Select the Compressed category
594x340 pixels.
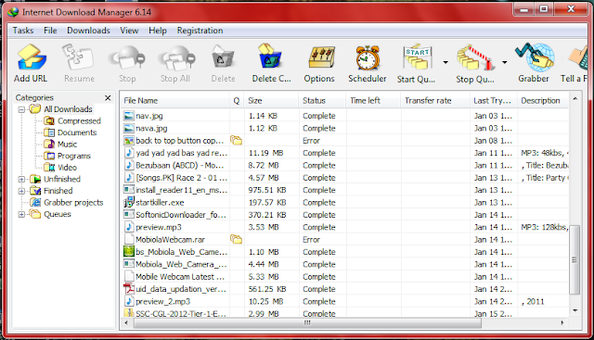point(72,121)
